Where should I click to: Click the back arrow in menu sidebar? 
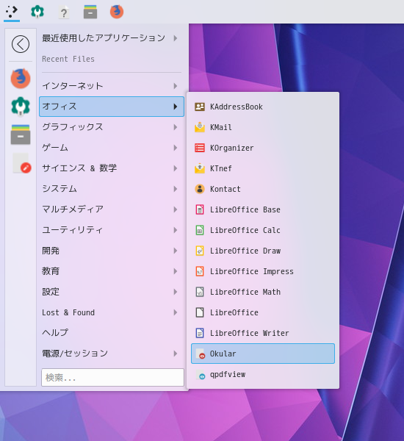click(x=21, y=44)
